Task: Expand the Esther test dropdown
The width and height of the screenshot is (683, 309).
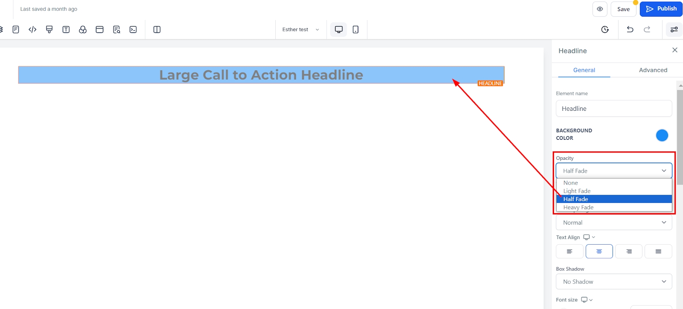Action: tap(301, 29)
